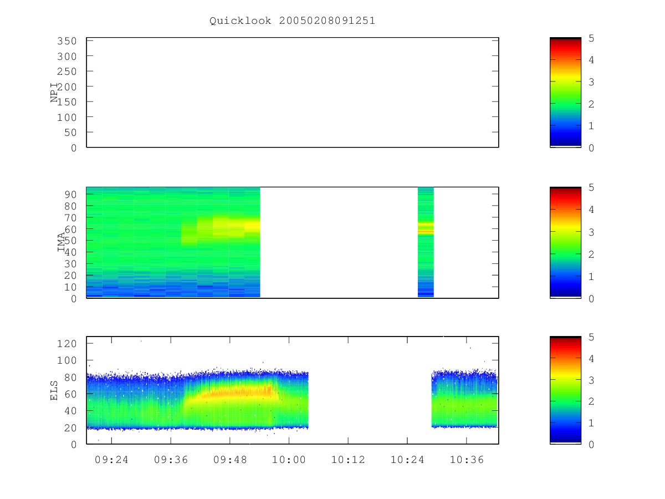
Task: Click the ELS panel color scale bar
Action: [x=565, y=390]
